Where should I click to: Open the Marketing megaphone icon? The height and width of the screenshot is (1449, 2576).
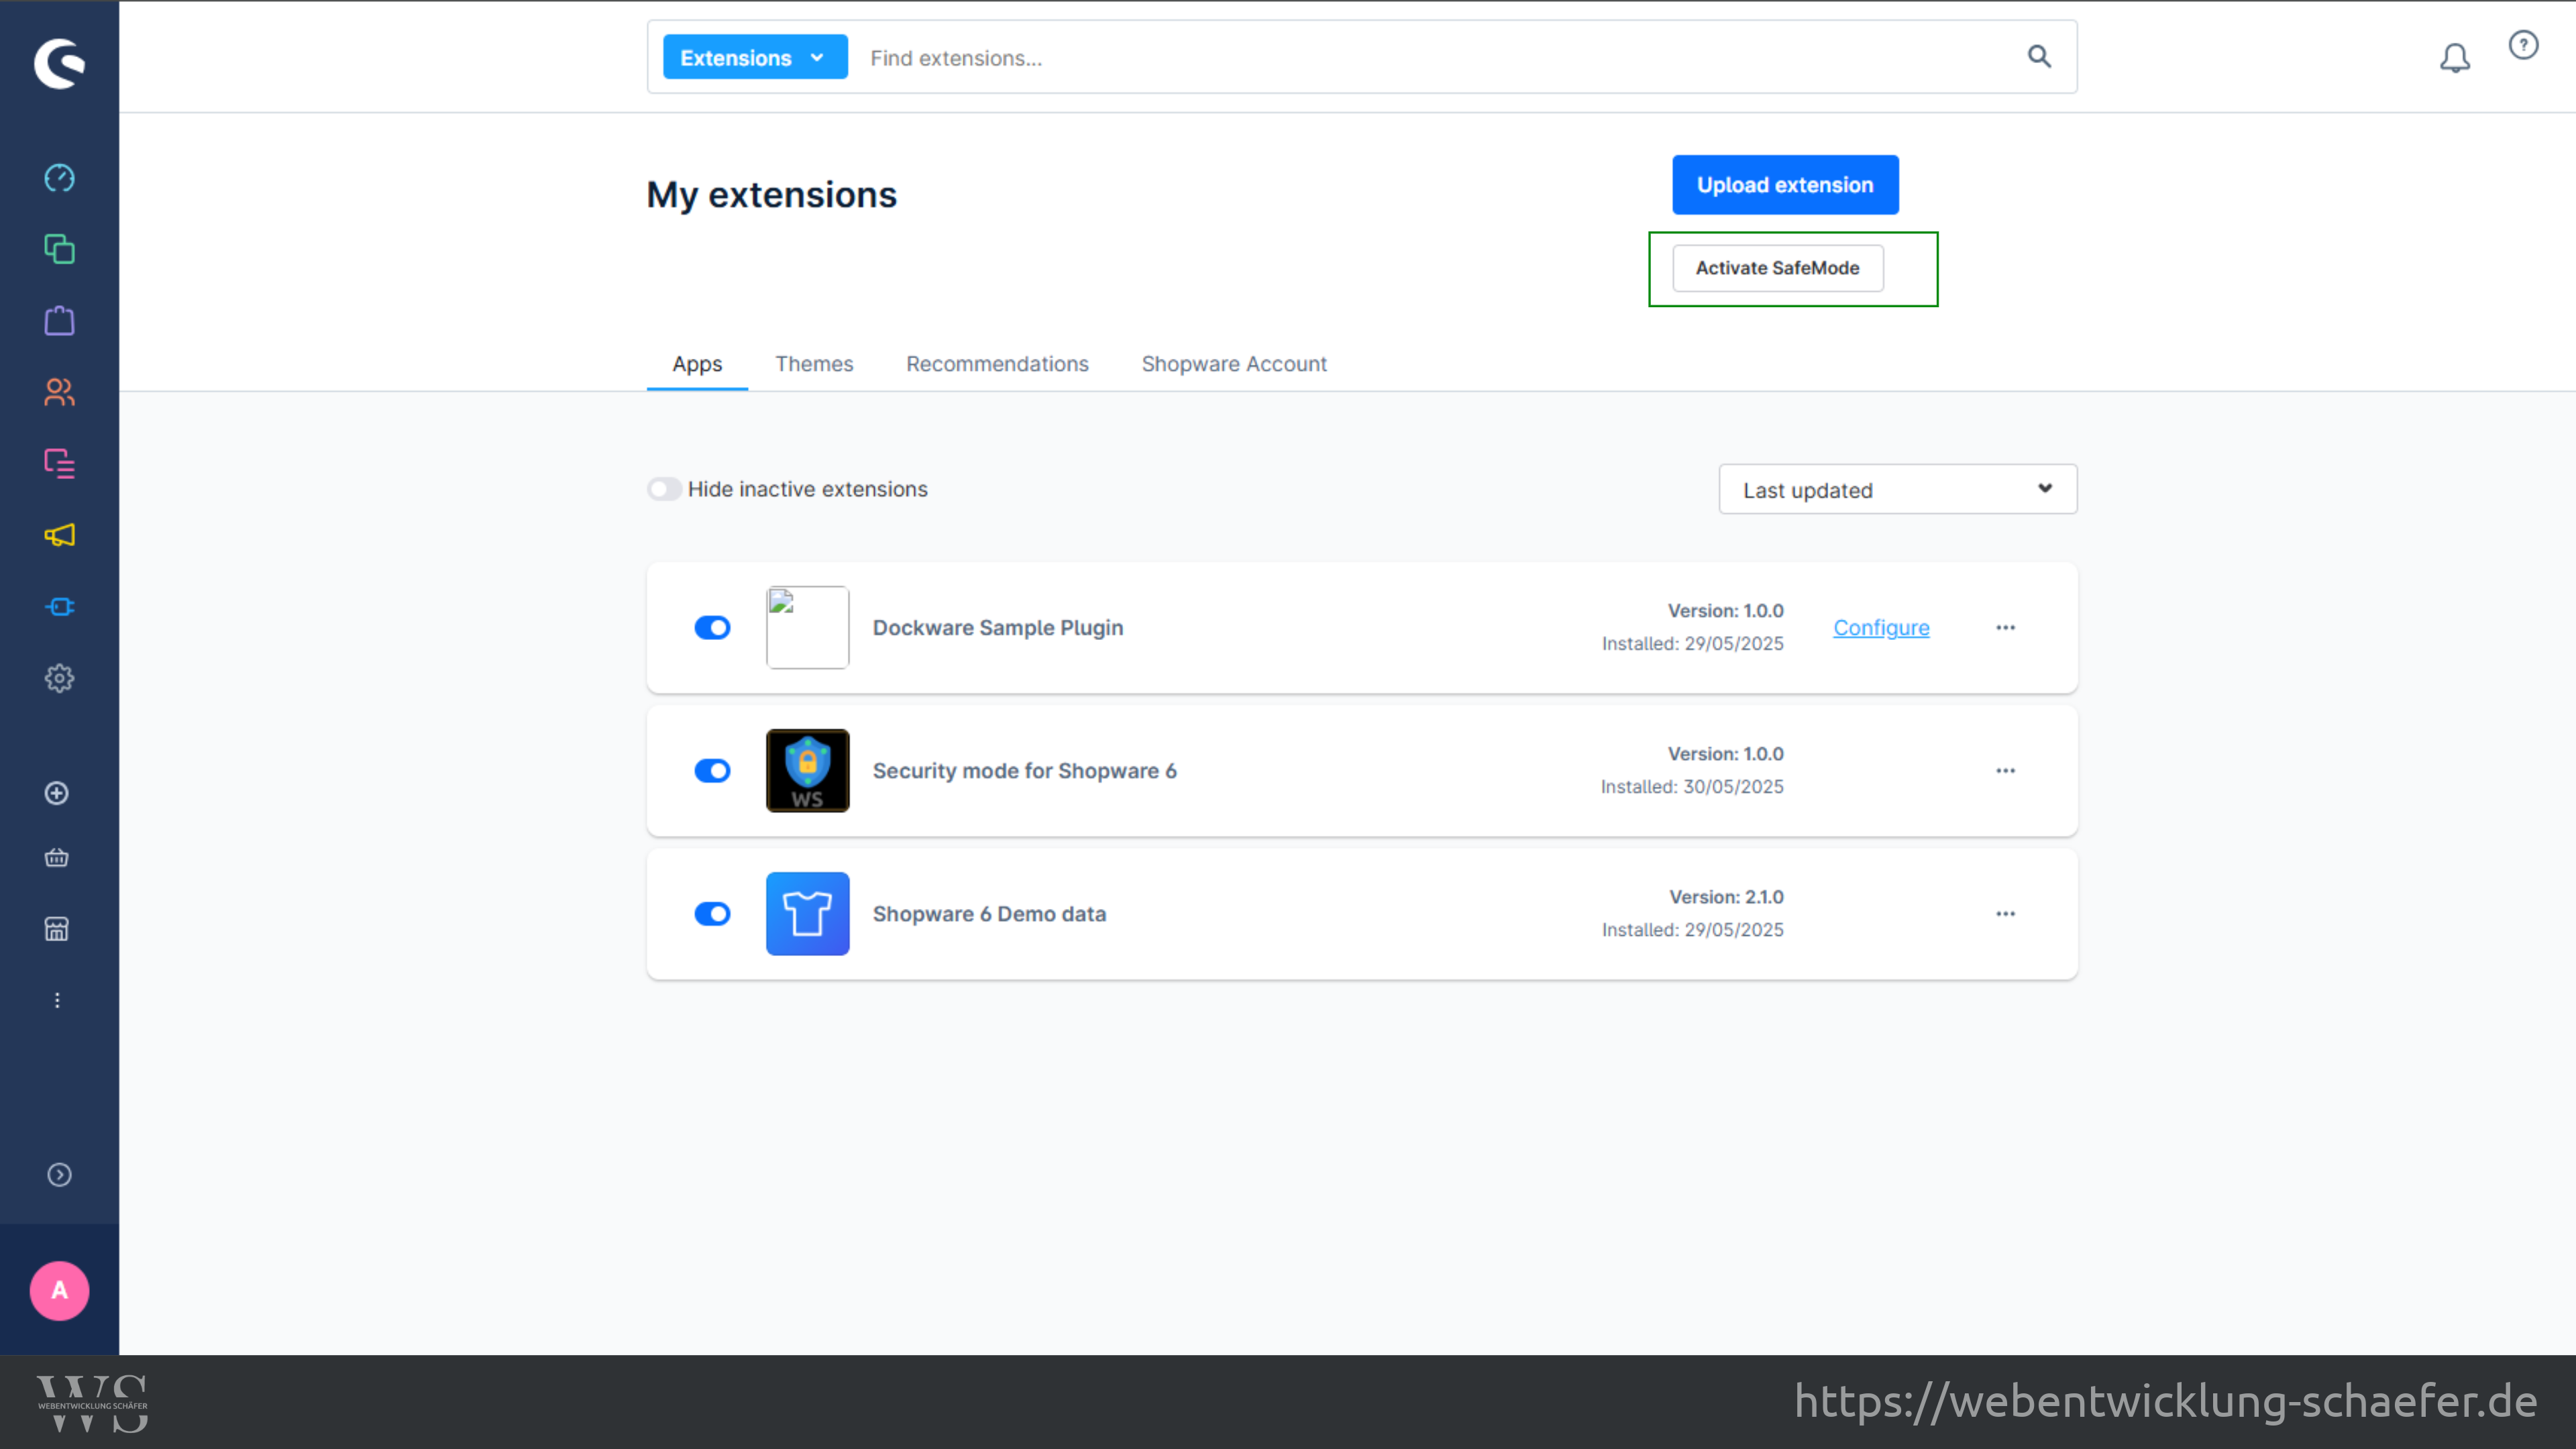60,535
